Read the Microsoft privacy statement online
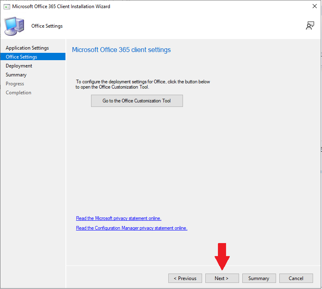The image size is (322, 289). 119,218
